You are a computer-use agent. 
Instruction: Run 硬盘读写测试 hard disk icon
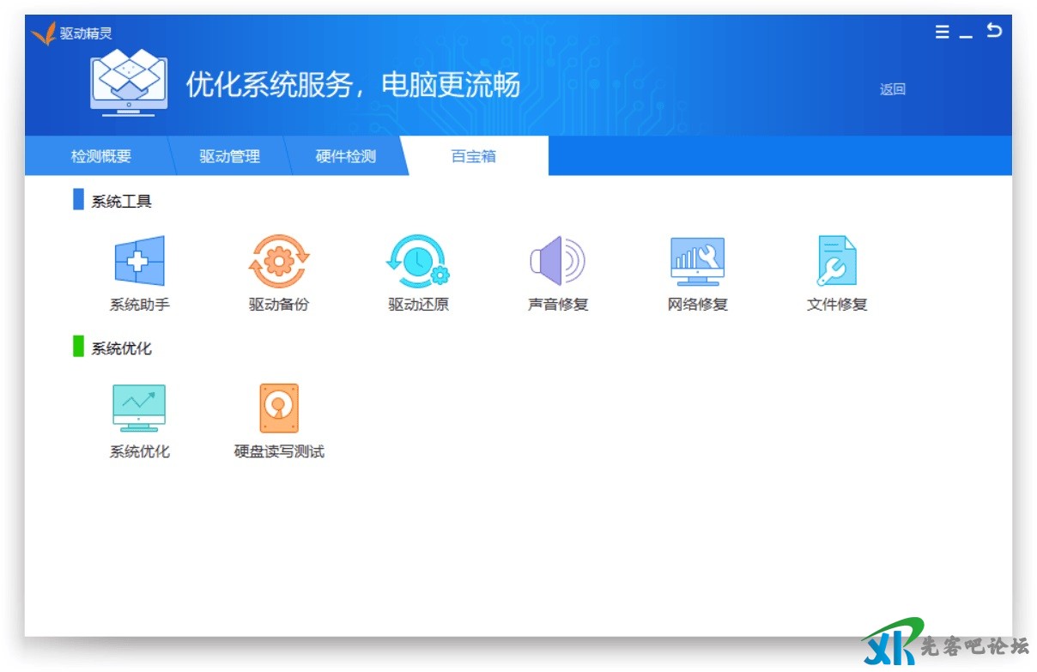coord(279,408)
